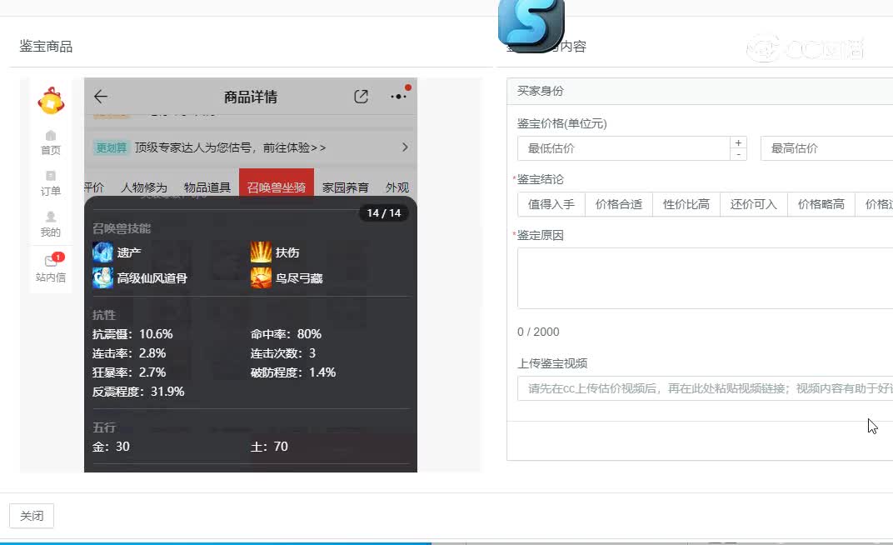Click the 14 / 14 page counter
This screenshot has width=893, height=545.
[x=384, y=213]
